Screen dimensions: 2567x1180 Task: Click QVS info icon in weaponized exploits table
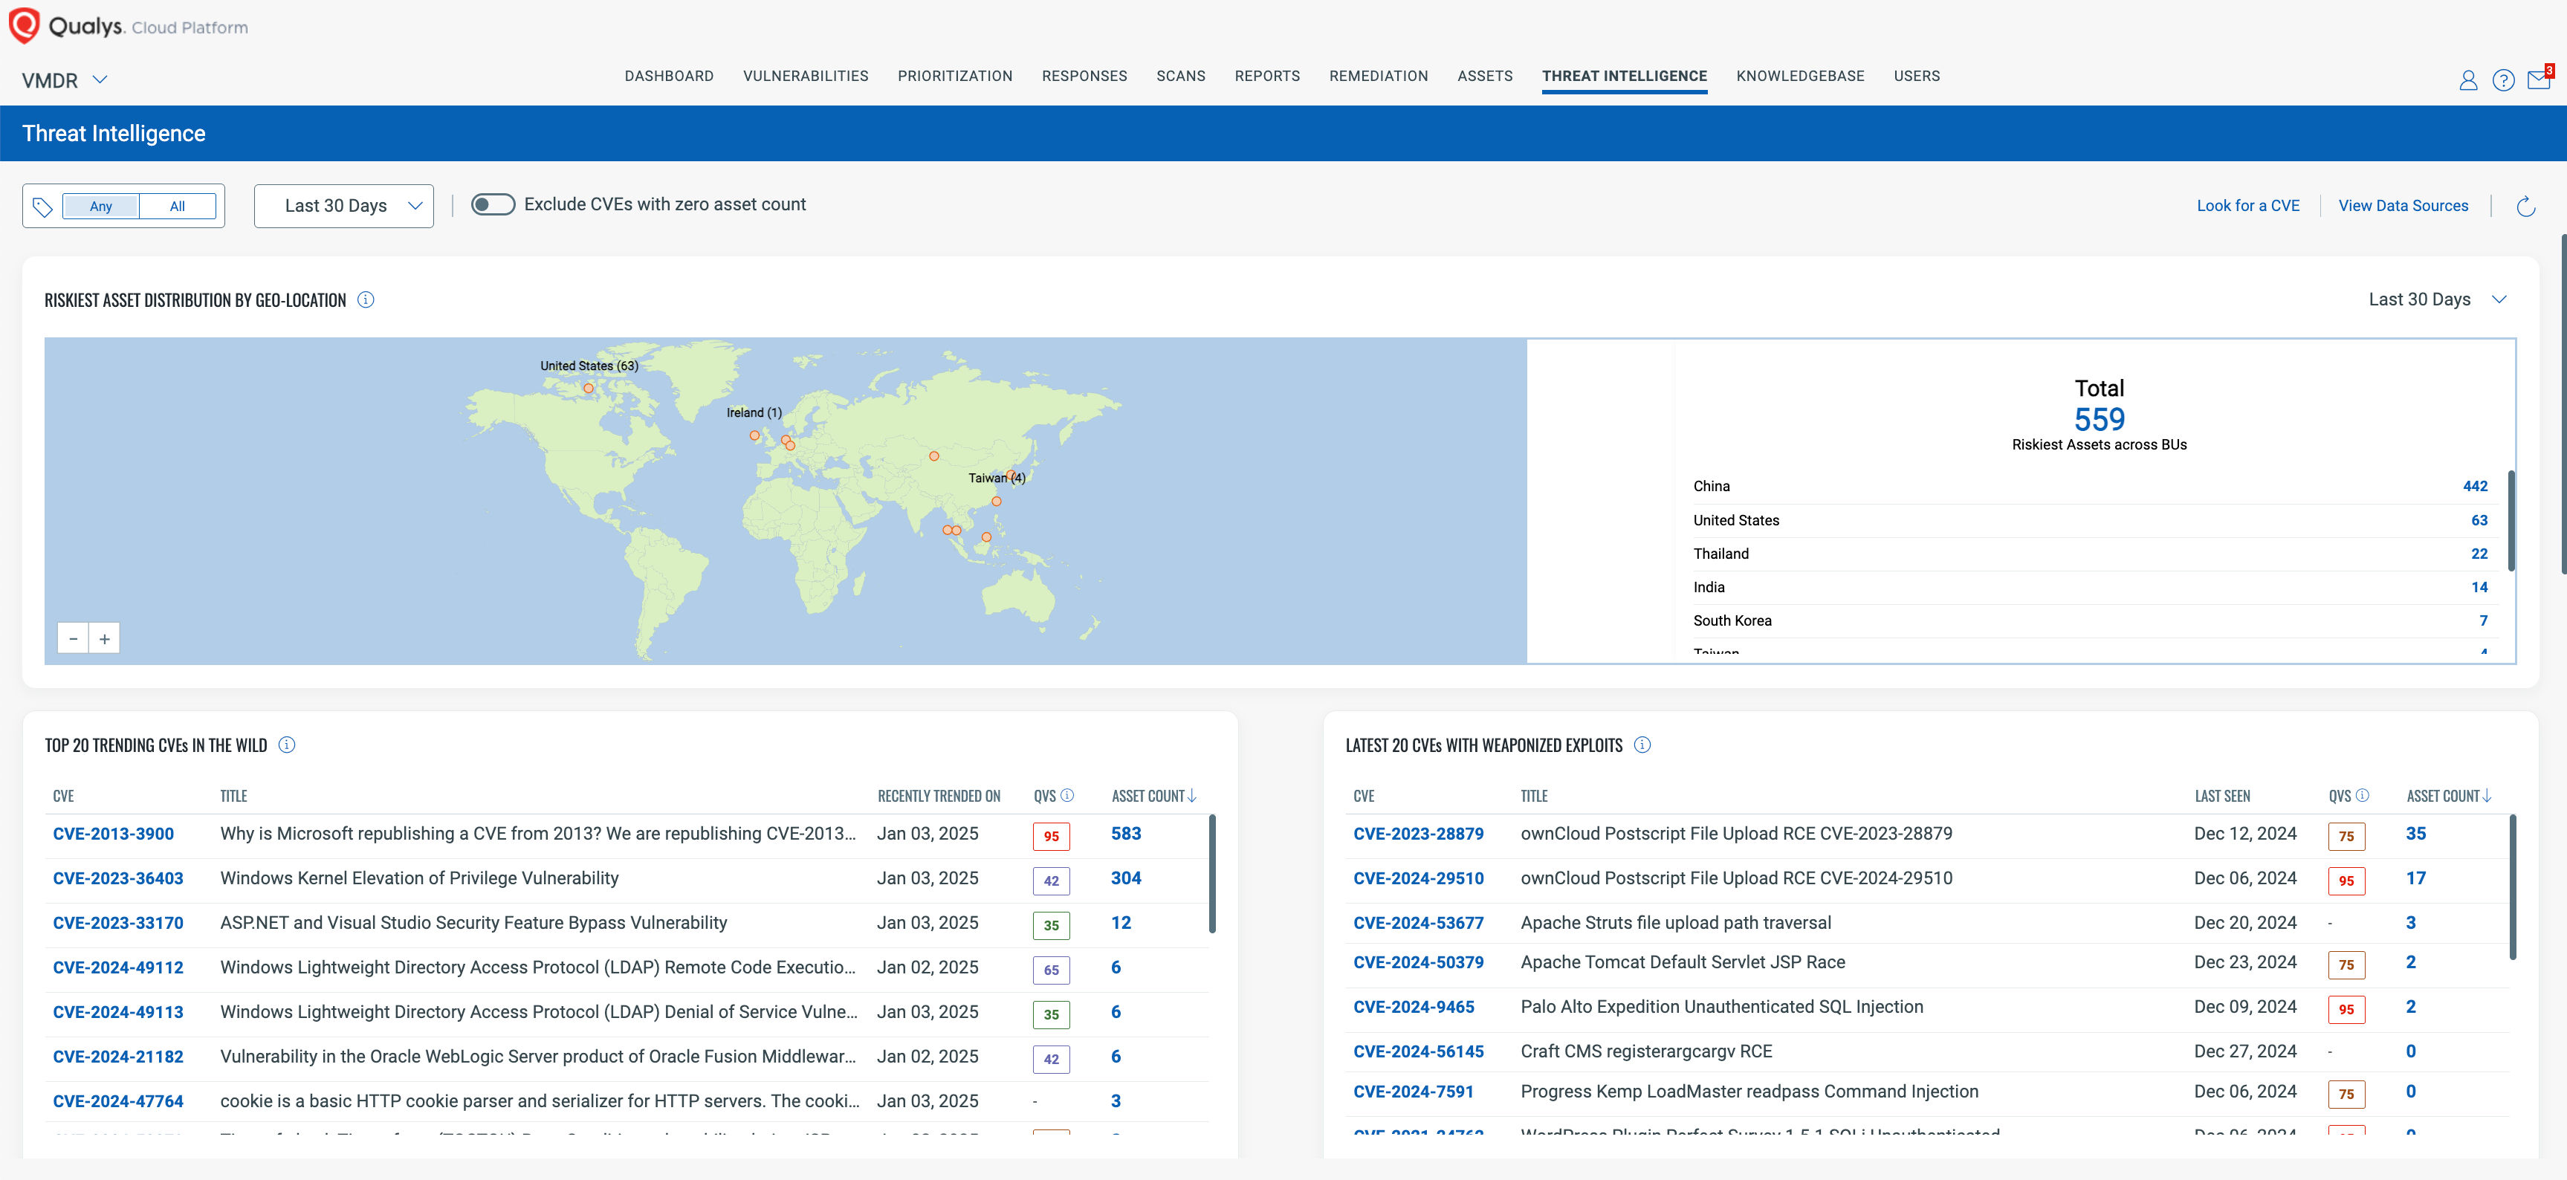(x=2362, y=795)
